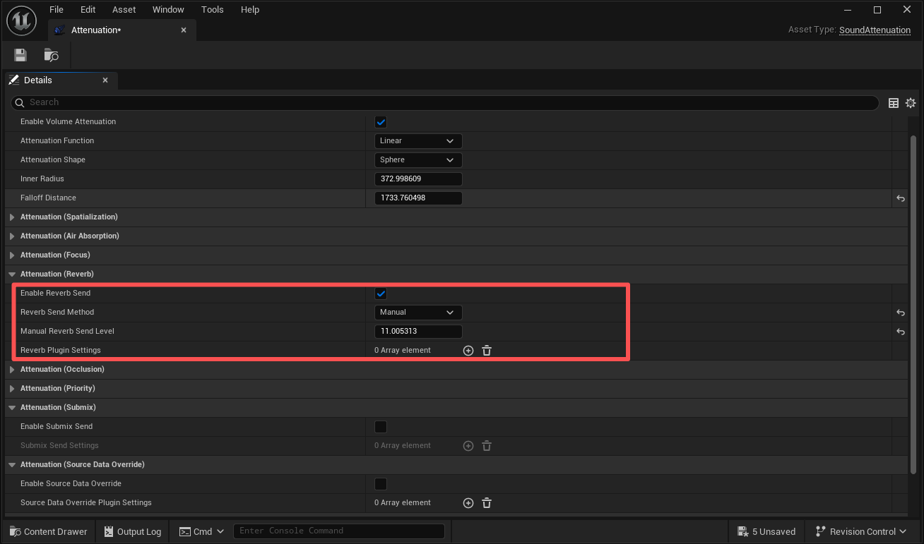Open the Details settings gear icon
This screenshot has height=544, width=924.
(911, 103)
